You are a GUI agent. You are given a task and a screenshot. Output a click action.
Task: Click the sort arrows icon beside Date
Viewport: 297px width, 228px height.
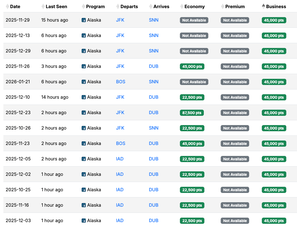7,6
